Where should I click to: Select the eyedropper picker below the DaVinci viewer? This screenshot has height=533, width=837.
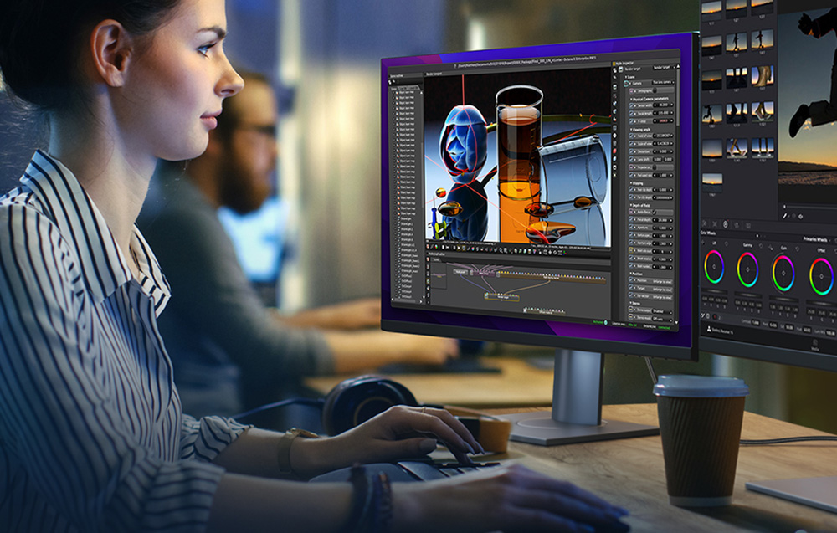pos(785,216)
